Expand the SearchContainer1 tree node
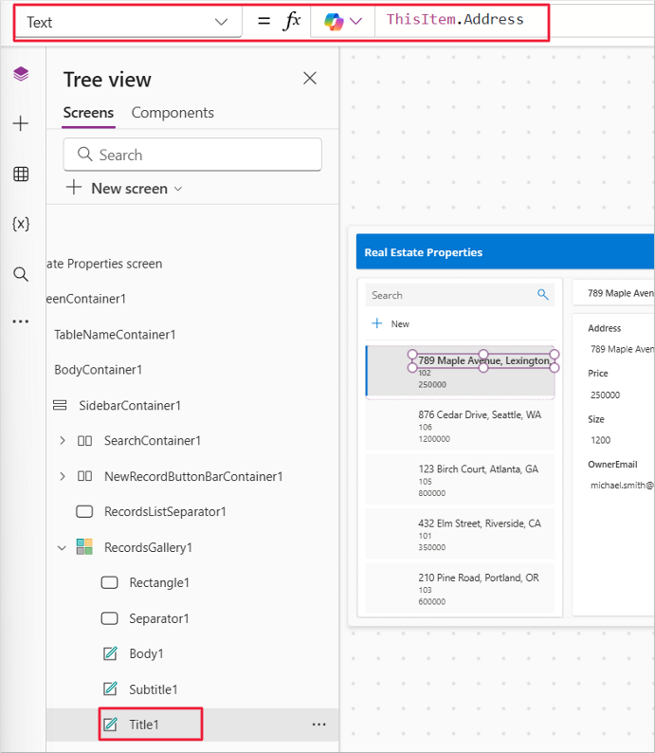 pyautogui.click(x=63, y=441)
